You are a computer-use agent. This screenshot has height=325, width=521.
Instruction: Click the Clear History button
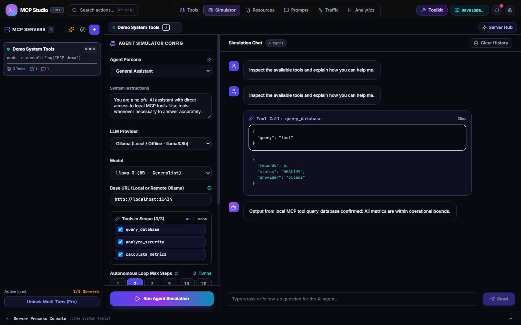pos(491,43)
